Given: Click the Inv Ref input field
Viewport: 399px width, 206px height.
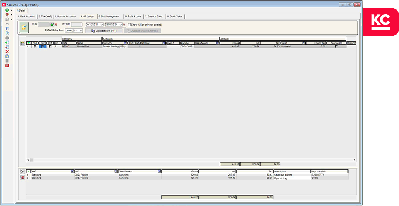Looking at the screenshot, I should coord(76,25).
